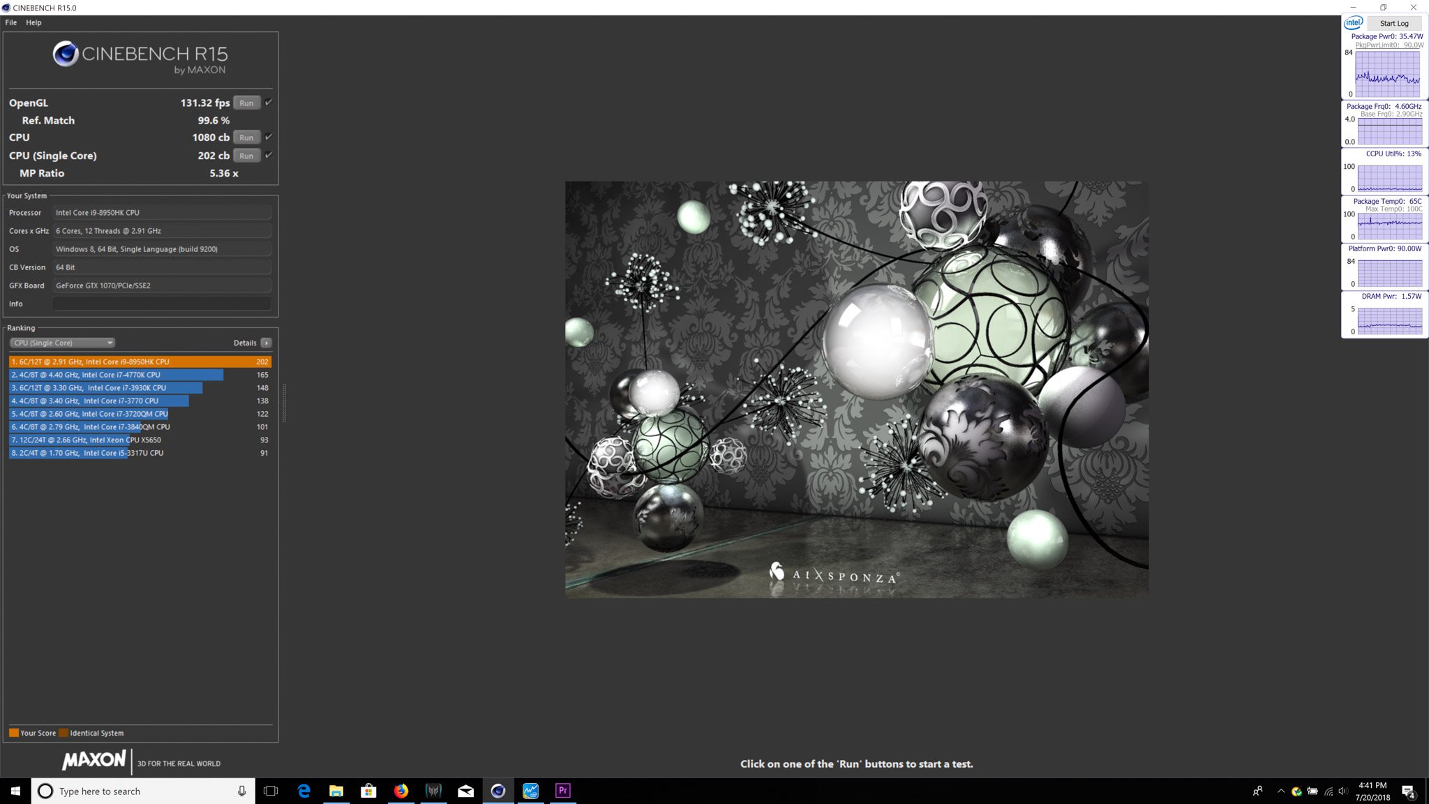Image resolution: width=1429 pixels, height=804 pixels.
Task: Click the Cores x GHz value field
Action: [x=162, y=231]
